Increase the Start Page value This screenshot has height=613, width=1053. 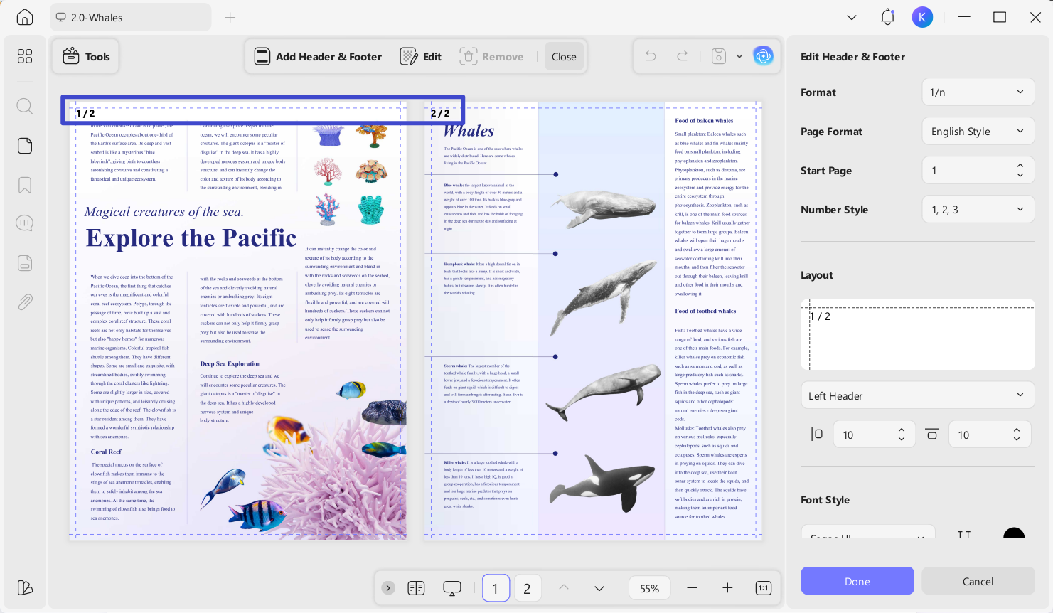pos(1020,166)
